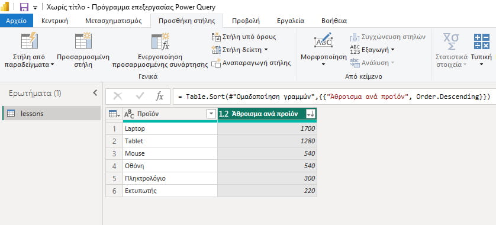Click the Προσαρμοσμένη στήλη icon
The image size is (496, 225).
pyautogui.click(x=83, y=40)
